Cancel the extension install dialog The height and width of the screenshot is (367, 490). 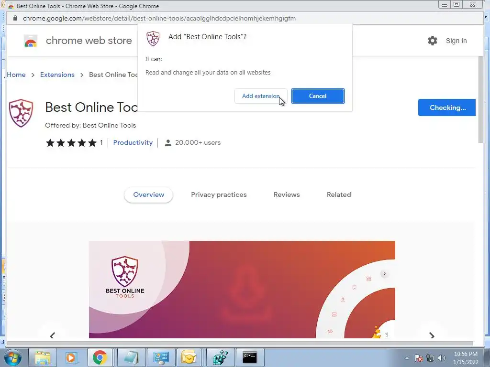tap(318, 96)
